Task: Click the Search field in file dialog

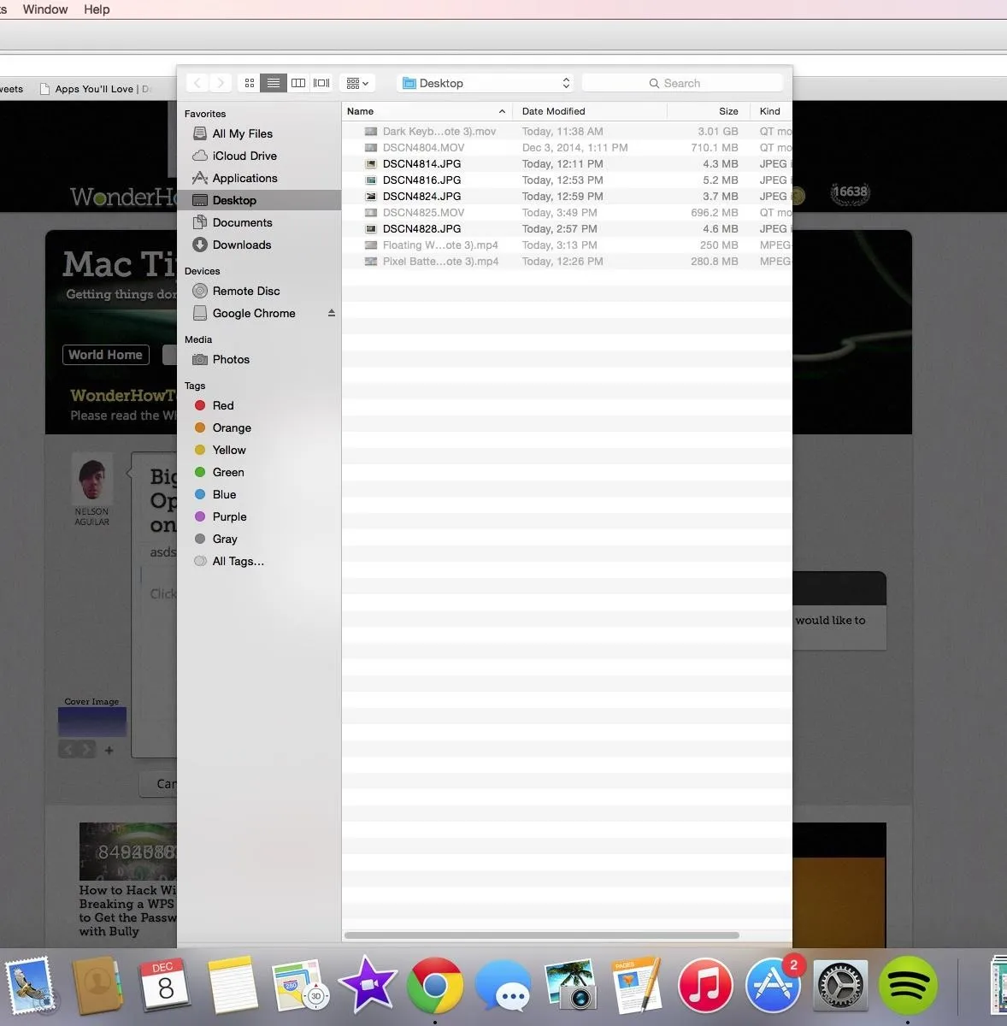Action: (x=682, y=83)
